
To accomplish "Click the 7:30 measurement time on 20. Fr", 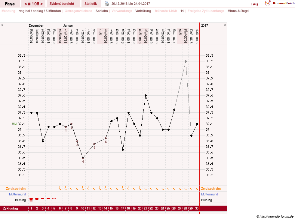I will click(x=174, y=40).
